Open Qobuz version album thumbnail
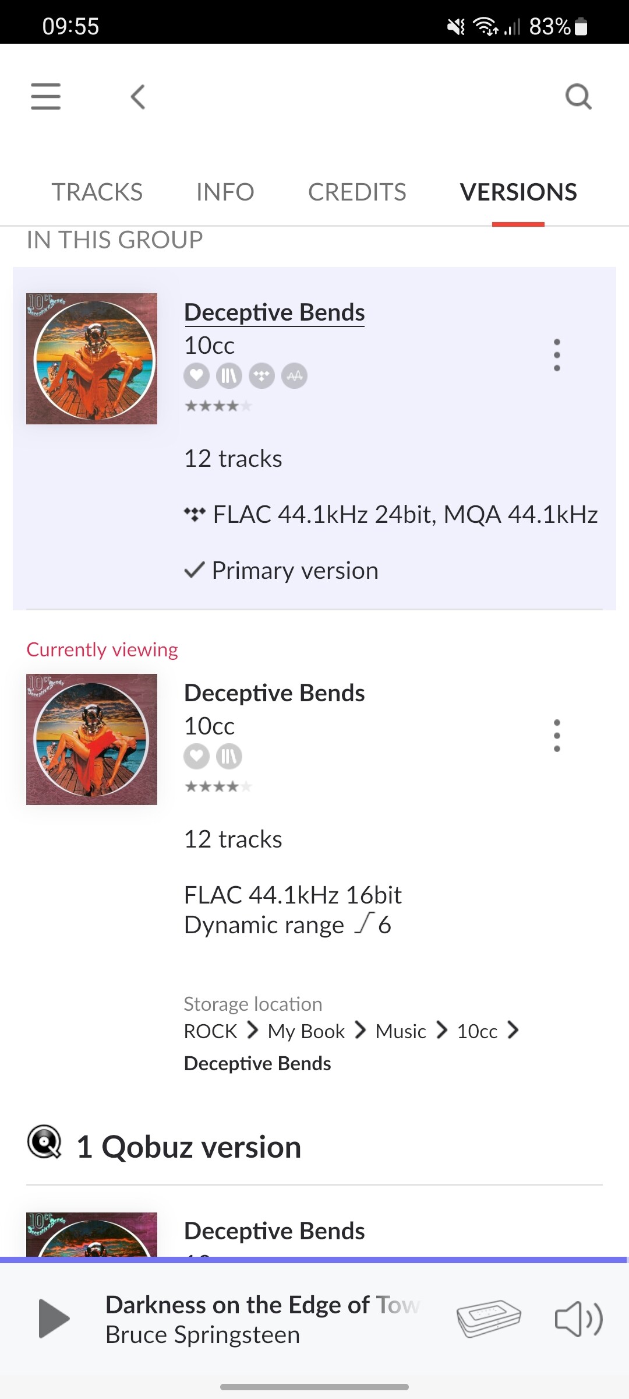The width and height of the screenshot is (629, 1399). point(91,1235)
